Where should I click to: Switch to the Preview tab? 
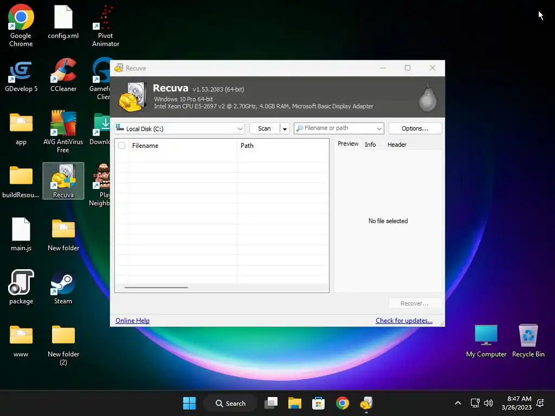[348, 144]
